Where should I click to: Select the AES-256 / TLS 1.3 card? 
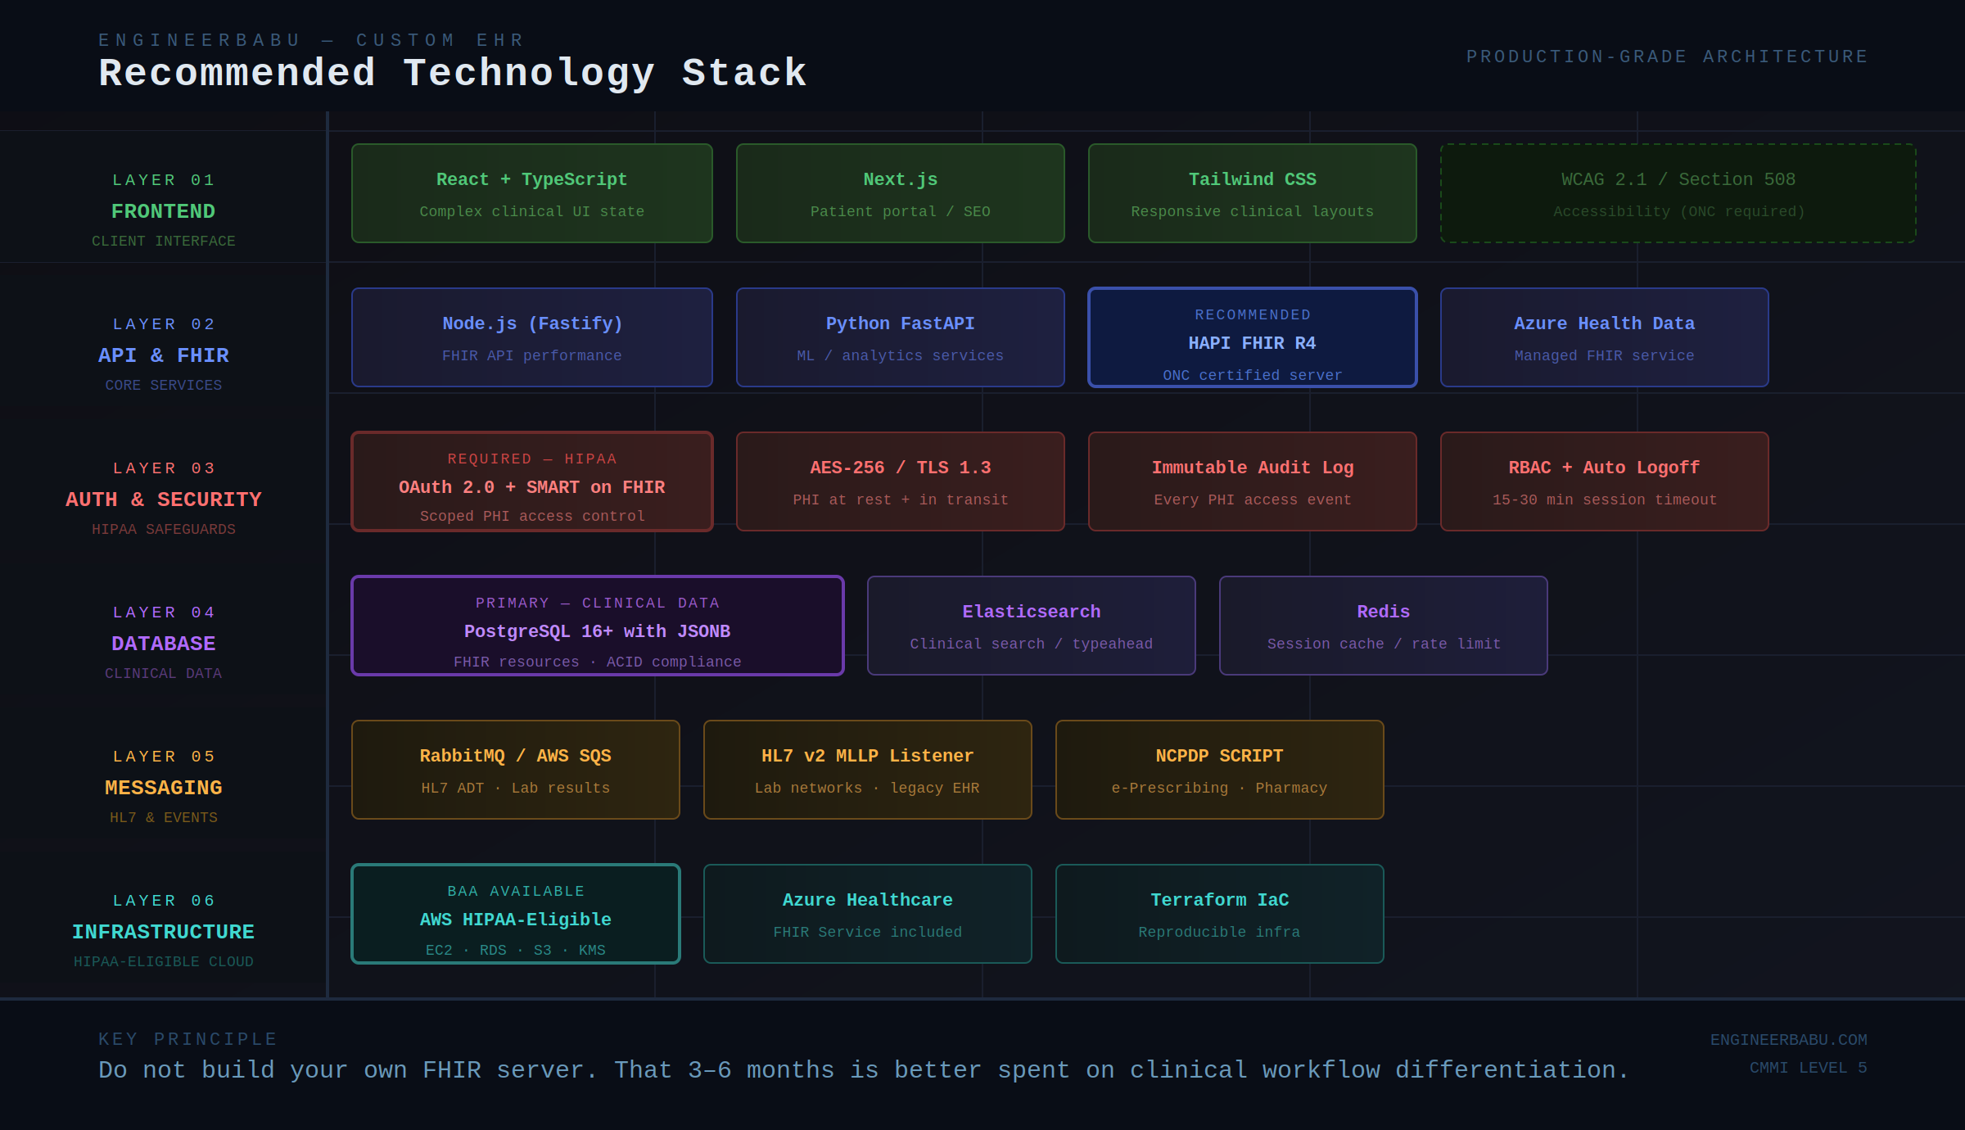click(901, 481)
